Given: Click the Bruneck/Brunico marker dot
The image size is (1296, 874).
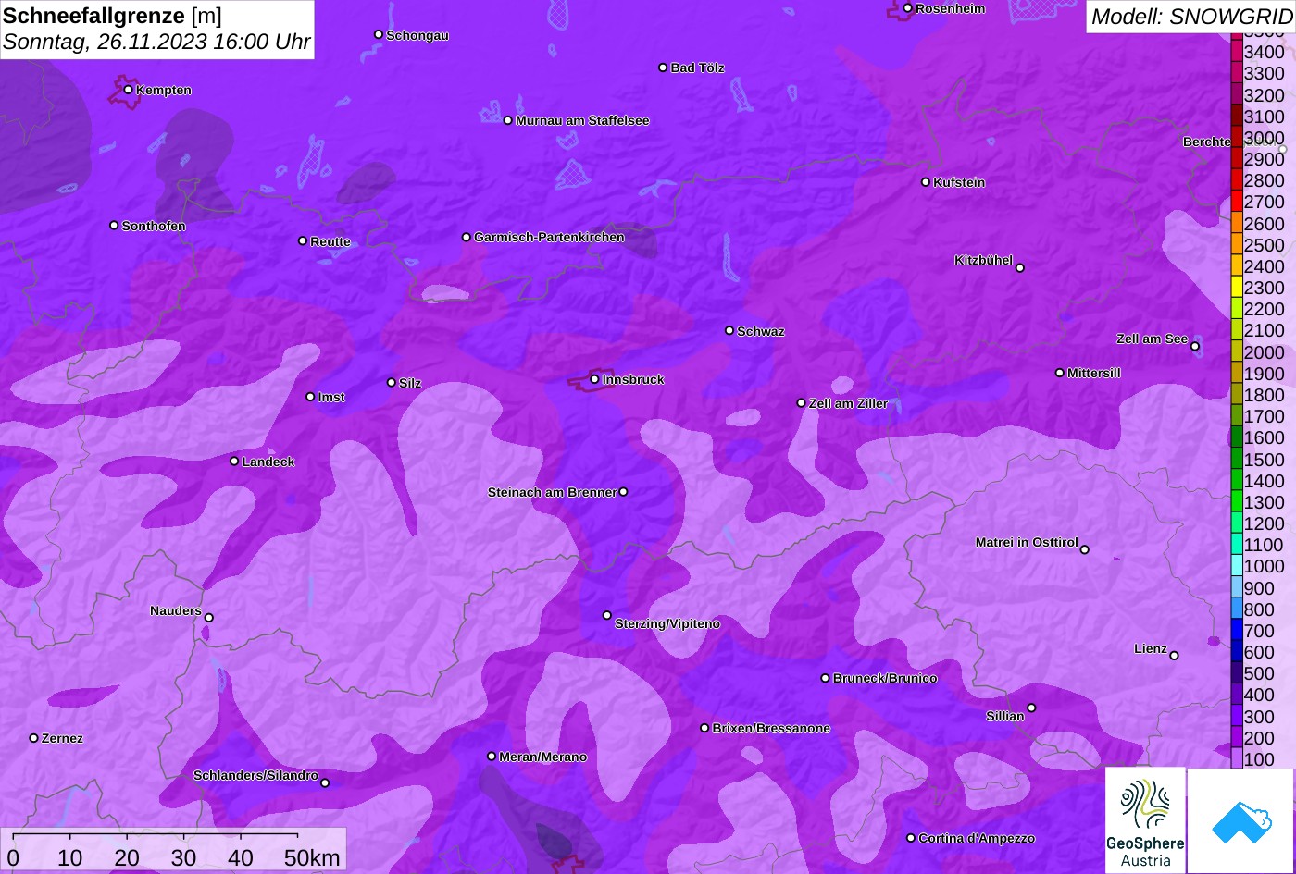Looking at the screenshot, I should coord(825,678).
